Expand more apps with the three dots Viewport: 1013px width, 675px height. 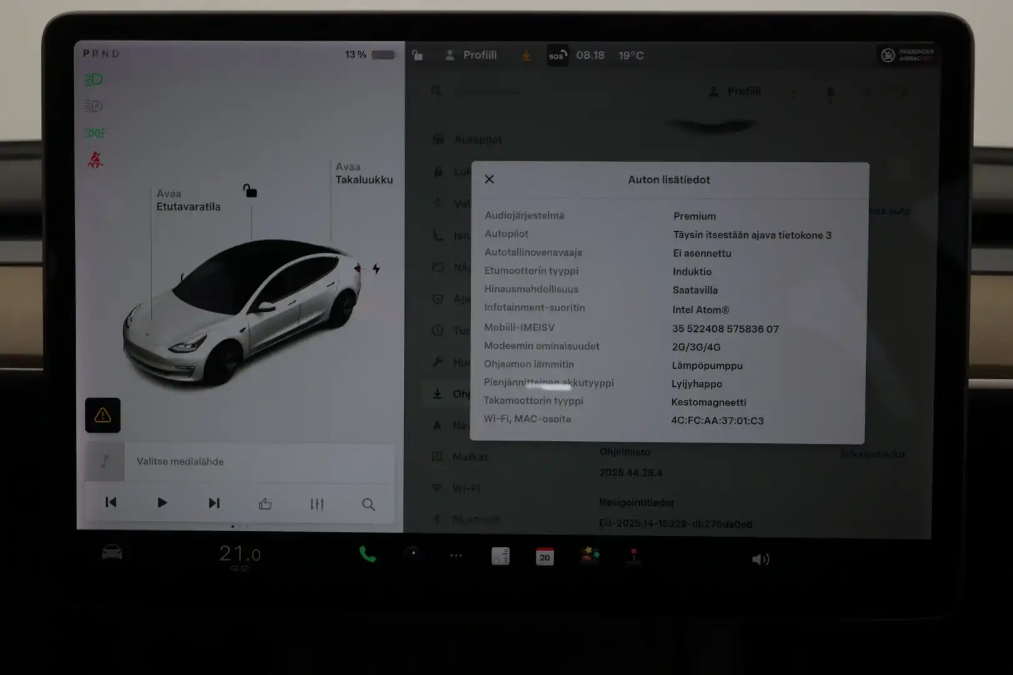click(x=456, y=556)
